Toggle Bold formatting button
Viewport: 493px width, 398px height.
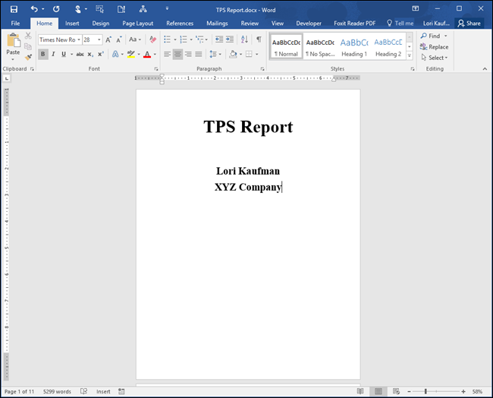42,54
